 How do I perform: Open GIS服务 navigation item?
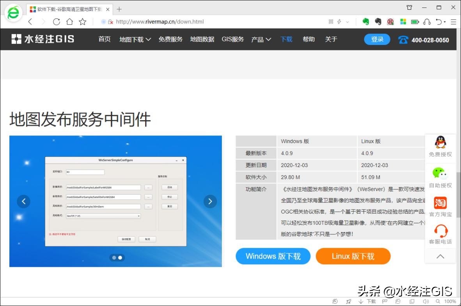[x=232, y=39]
